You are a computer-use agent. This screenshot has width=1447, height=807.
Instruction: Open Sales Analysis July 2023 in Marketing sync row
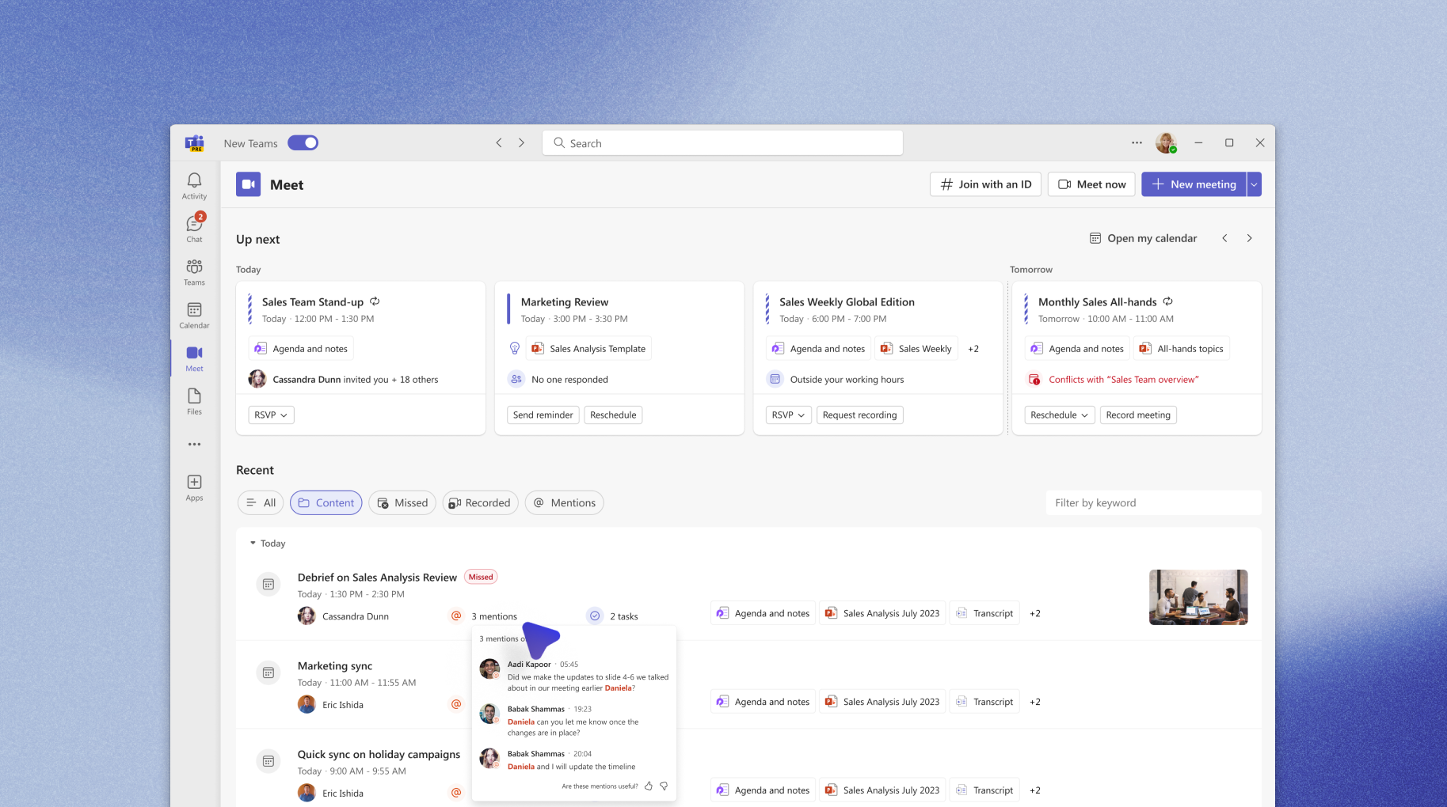click(x=882, y=702)
